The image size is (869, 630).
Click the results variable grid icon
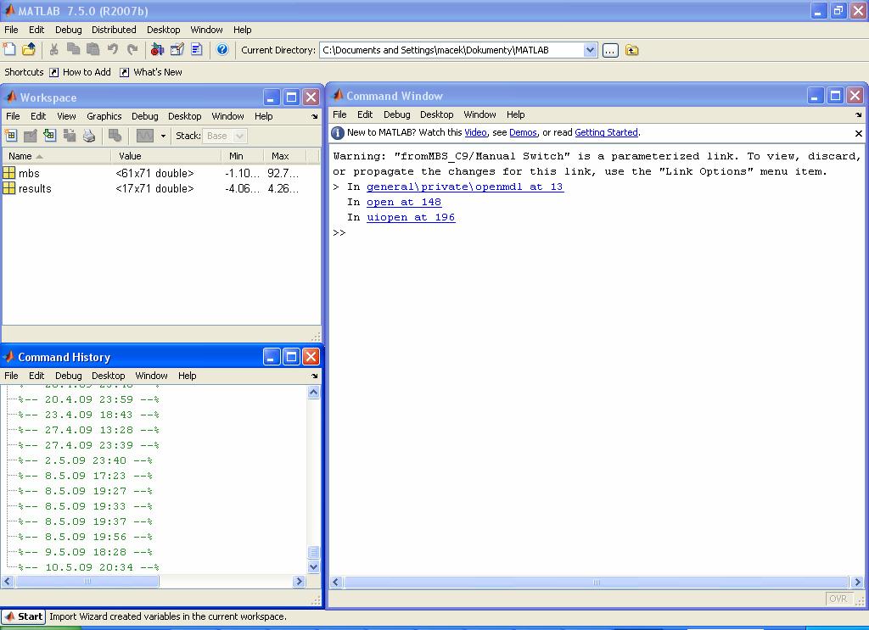point(8,189)
